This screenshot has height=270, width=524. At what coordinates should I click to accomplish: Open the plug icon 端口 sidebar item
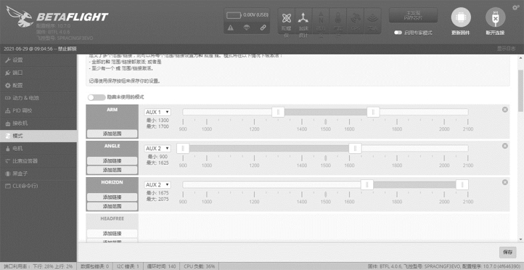(x=38, y=73)
